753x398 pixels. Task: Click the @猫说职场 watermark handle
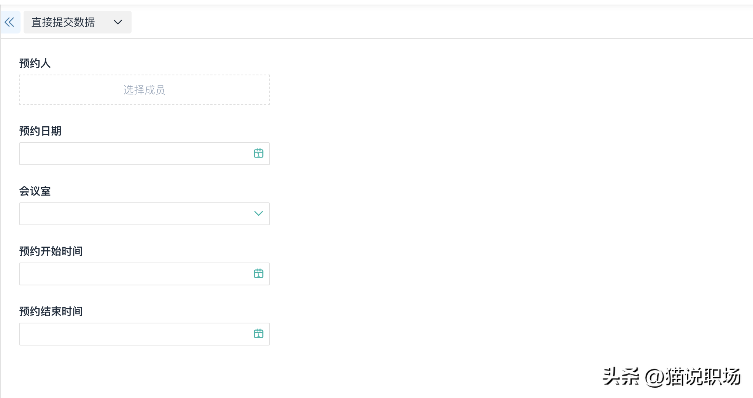pyautogui.click(x=693, y=377)
